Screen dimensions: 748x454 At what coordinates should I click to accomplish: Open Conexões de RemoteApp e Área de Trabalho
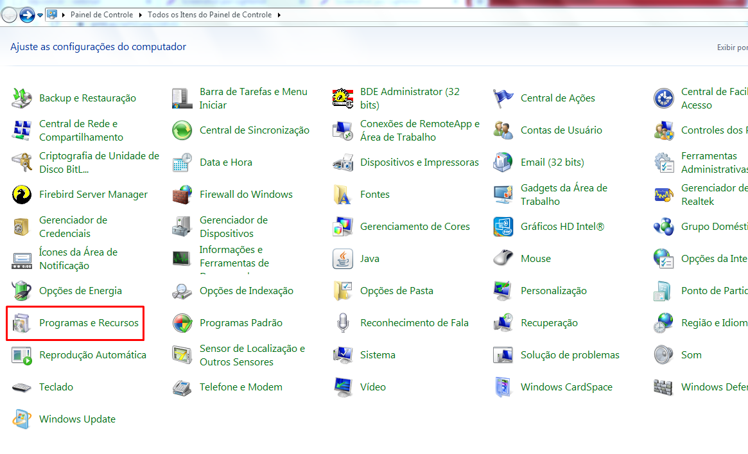(420, 130)
